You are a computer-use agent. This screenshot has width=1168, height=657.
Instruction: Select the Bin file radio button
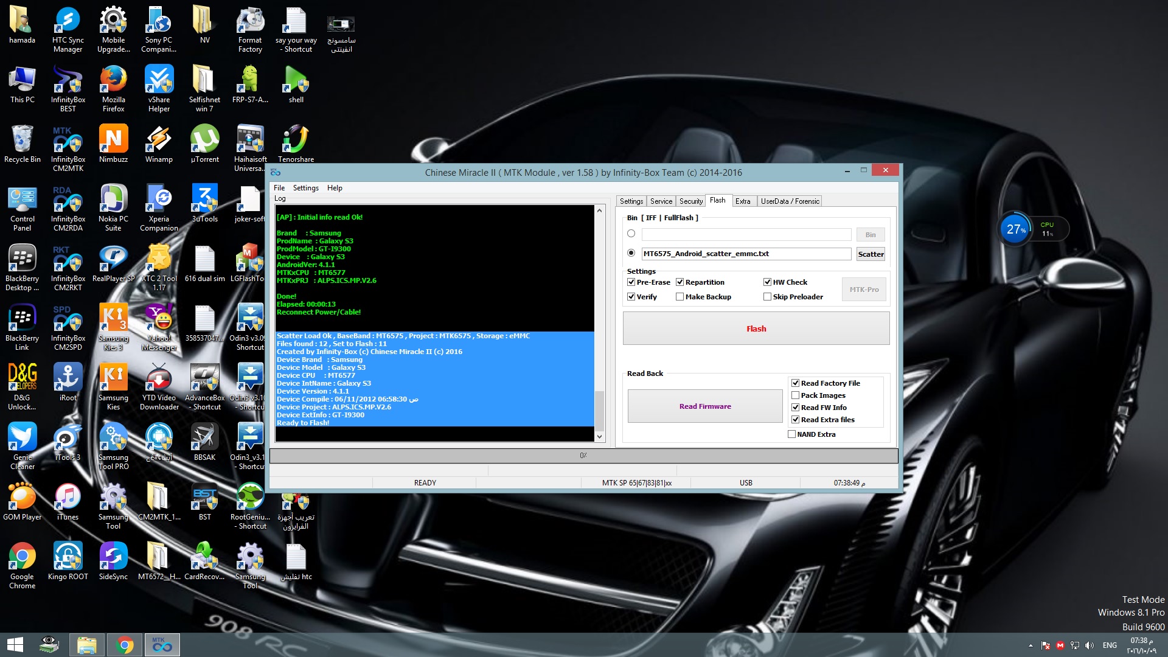(631, 234)
